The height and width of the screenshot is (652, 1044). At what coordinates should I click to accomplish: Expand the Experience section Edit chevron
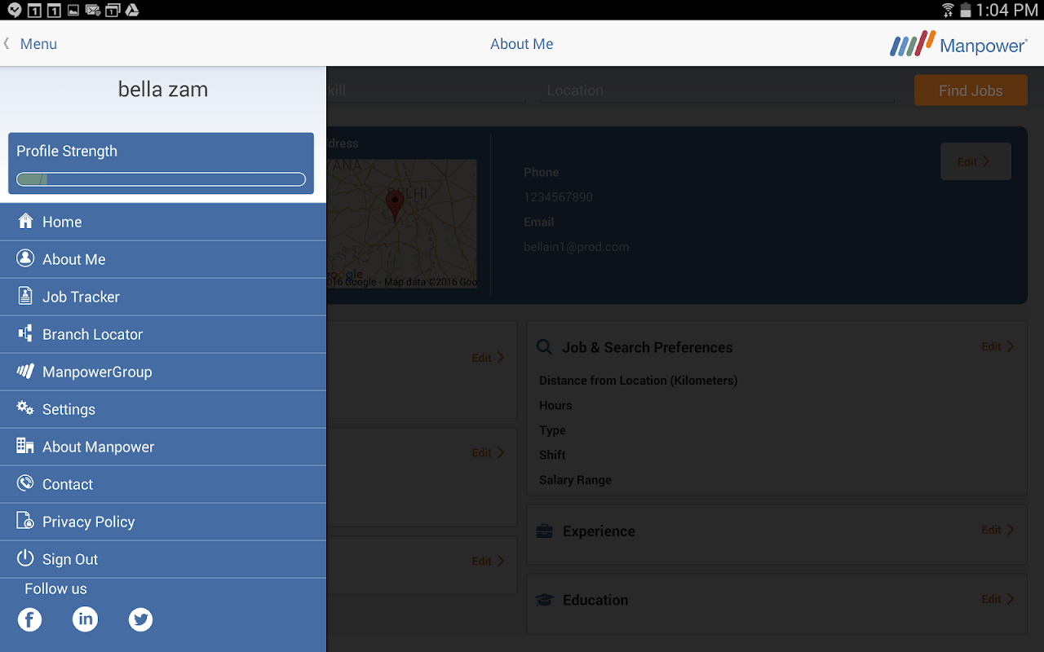pos(1010,530)
